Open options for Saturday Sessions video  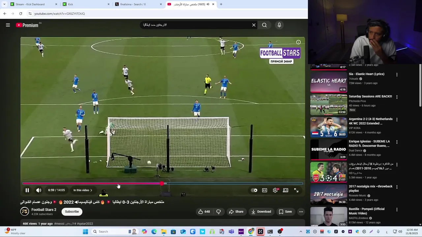397,97
